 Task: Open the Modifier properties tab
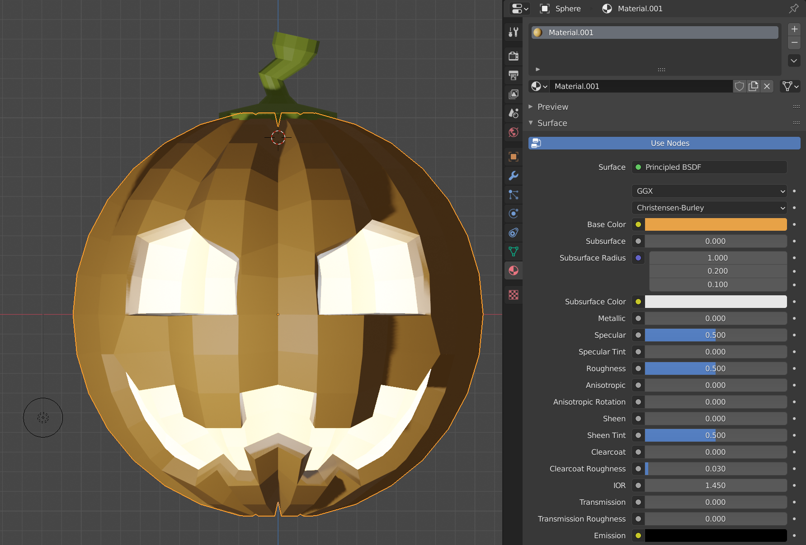pyautogui.click(x=513, y=176)
